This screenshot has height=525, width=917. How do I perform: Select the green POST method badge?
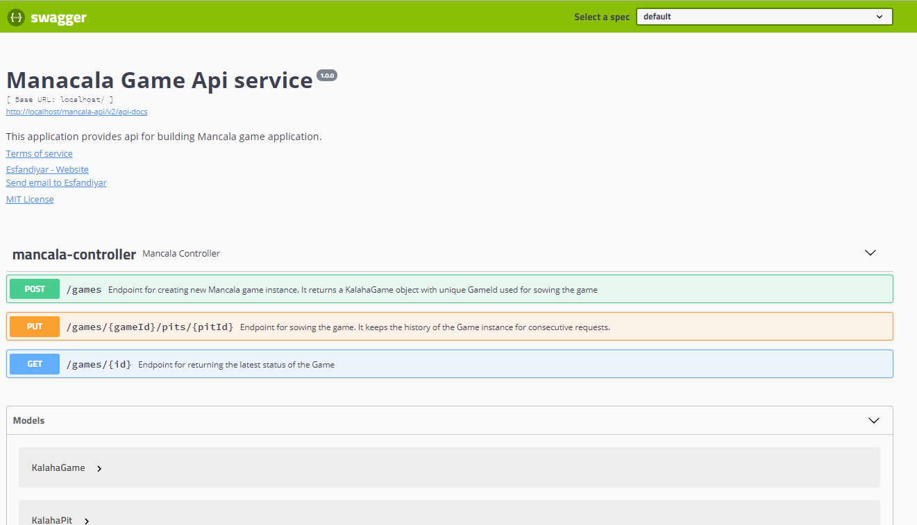tap(34, 289)
